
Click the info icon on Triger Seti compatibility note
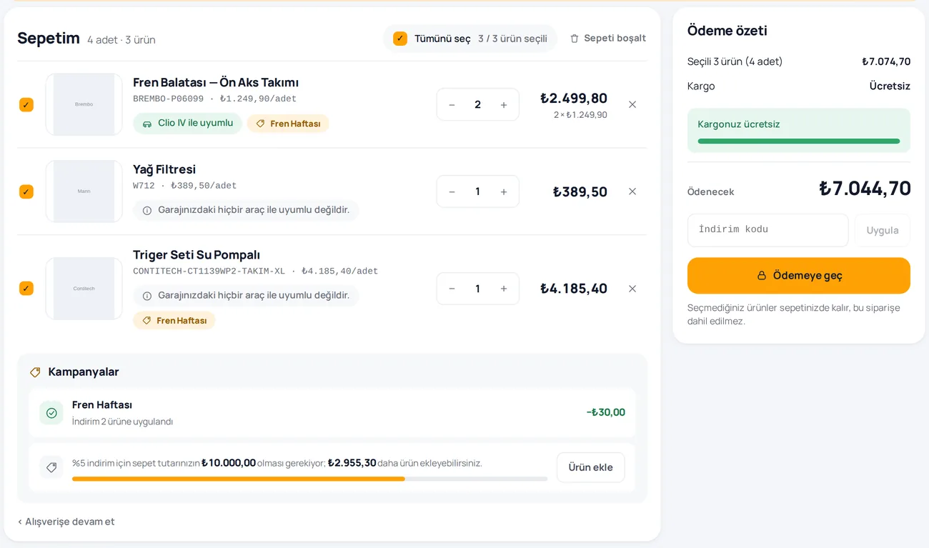click(x=147, y=296)
